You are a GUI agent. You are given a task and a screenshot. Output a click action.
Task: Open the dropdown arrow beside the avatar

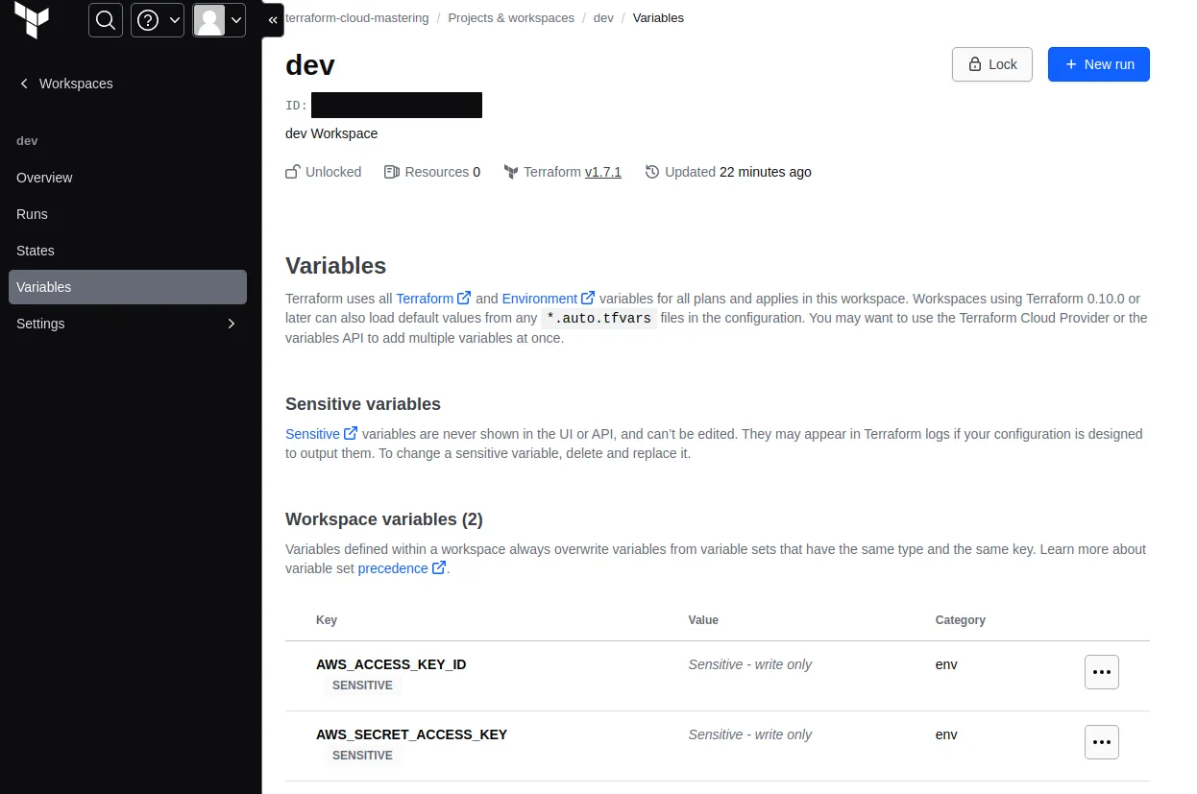click(236, 19)
